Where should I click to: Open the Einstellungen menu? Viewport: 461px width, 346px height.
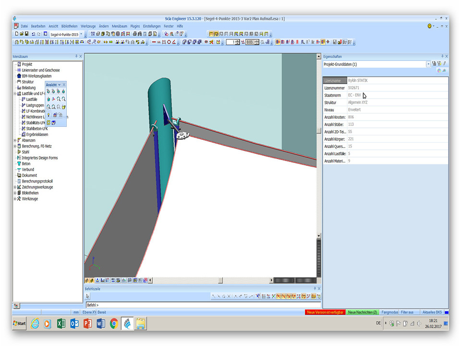(x=152, y=26)
